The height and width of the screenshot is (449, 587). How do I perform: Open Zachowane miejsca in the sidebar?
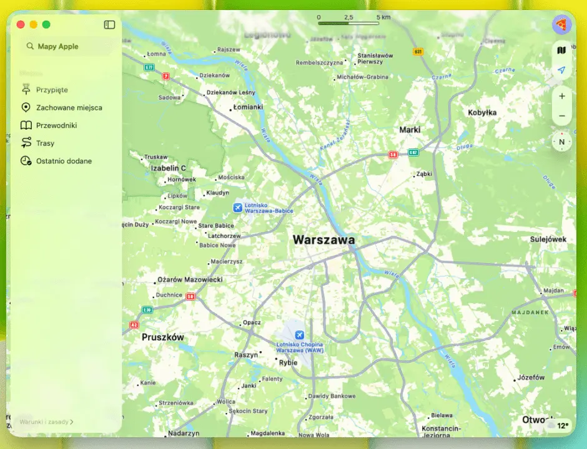(x=69, y=108)
